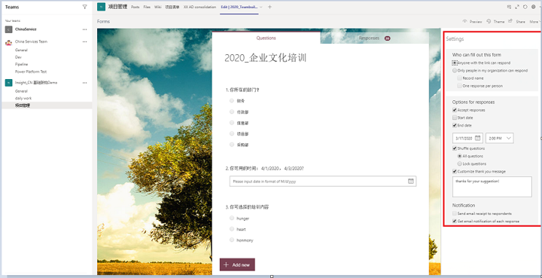Click the 3/17/2020 end date field
542x278 pixels.
(468, 138)
